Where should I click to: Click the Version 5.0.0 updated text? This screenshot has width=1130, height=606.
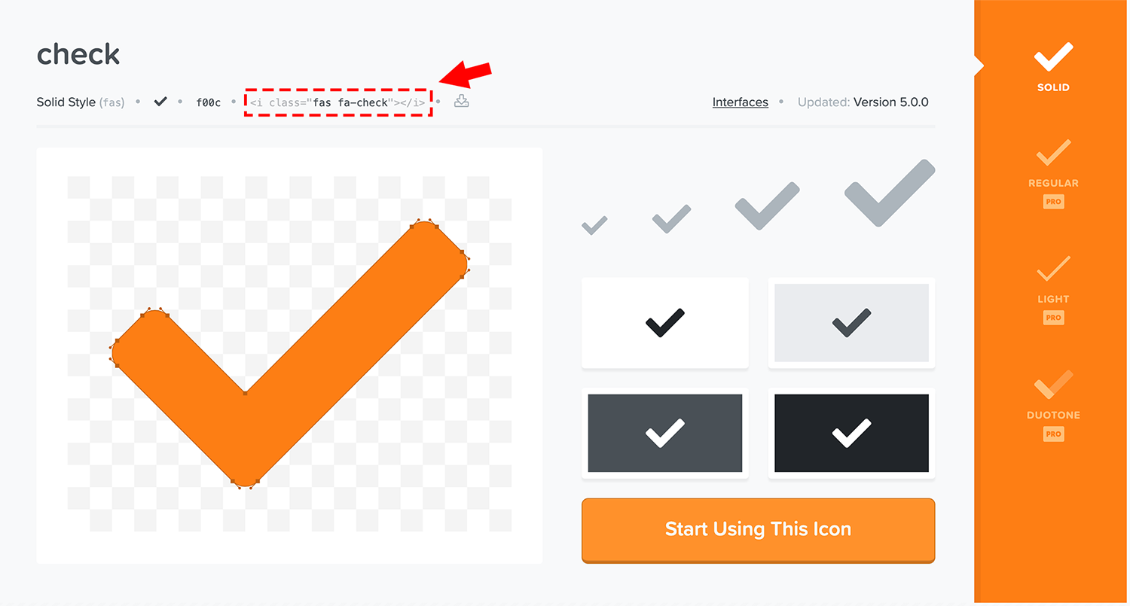coord(890,102)
